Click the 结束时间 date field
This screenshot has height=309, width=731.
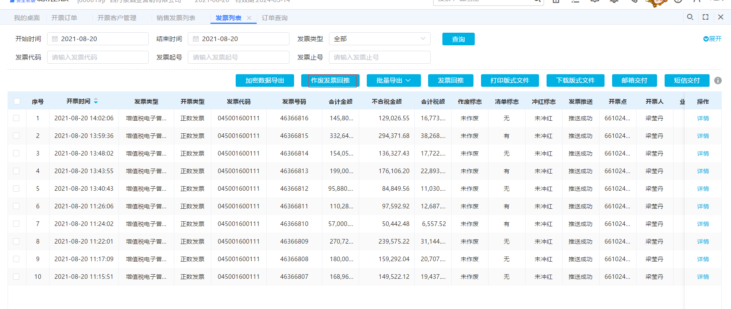coord(239,39)
